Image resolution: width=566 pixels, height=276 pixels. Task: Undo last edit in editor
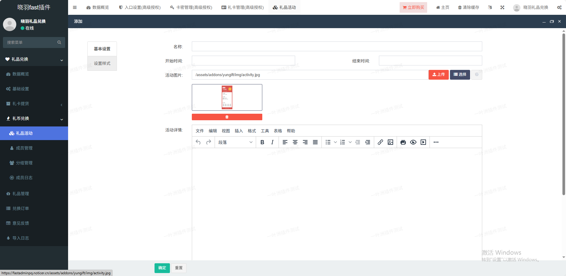[x=198, y=142]
